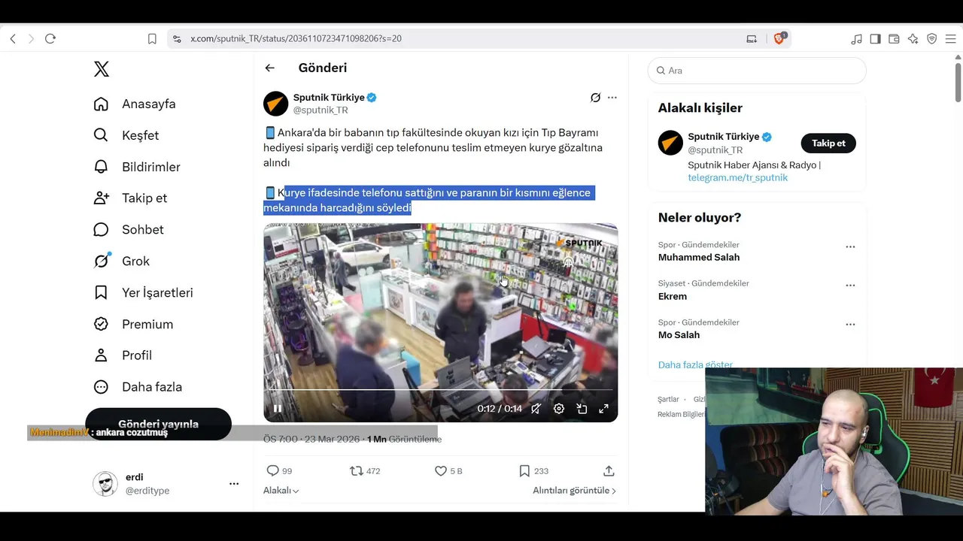Like the post with 5 B likes
Image resolution: width=963 pixels, height=541 pixels.
(x=448, y=470)
